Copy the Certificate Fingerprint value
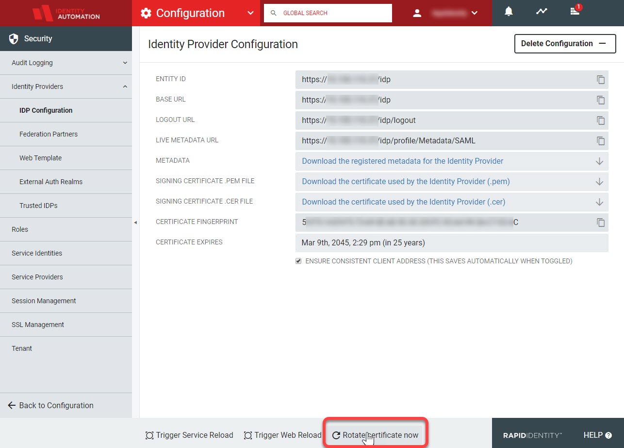Viewport: 624px width, 448px height. (601, 223)
